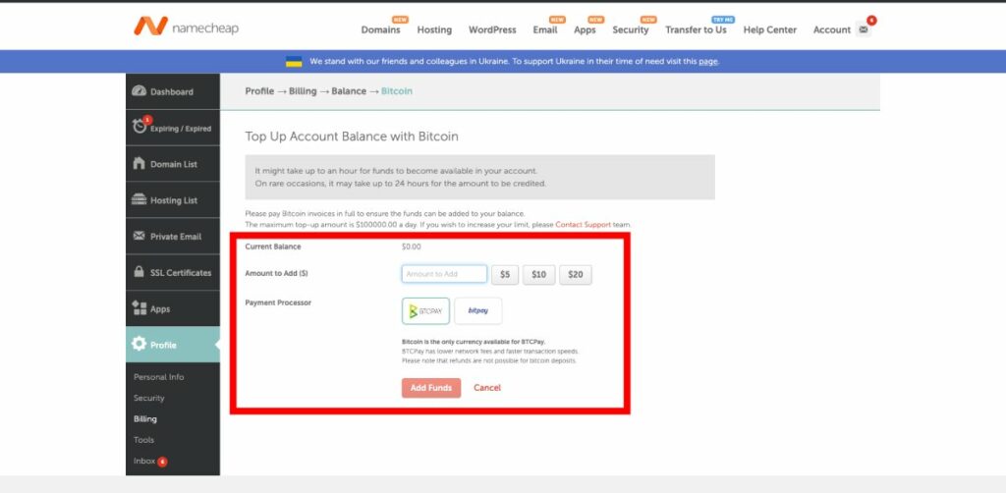Screen dimensions: 1006x493
Task: Open Domain List in sidebar
Action: point(173,164)
